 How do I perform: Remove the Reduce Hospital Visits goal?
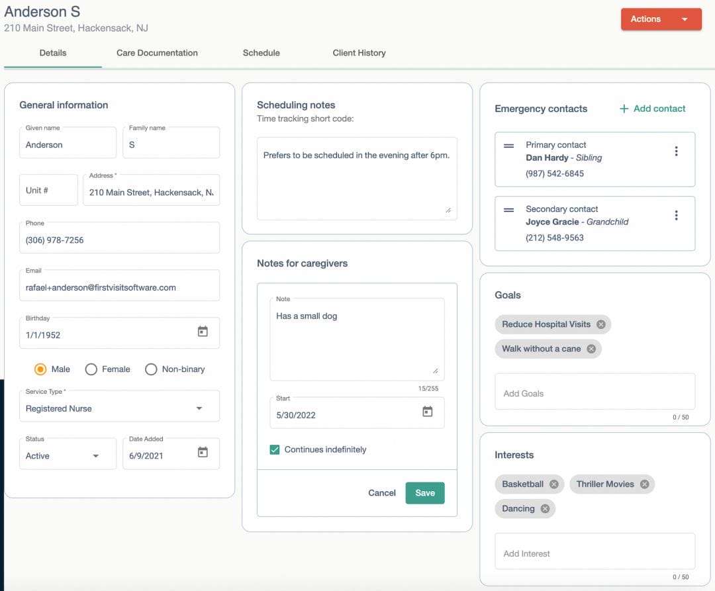click(601, 324)
